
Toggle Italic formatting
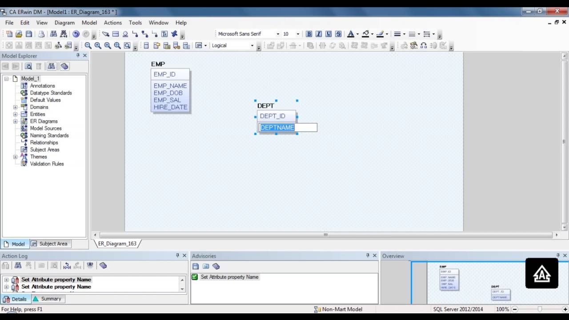coord(319,34)
